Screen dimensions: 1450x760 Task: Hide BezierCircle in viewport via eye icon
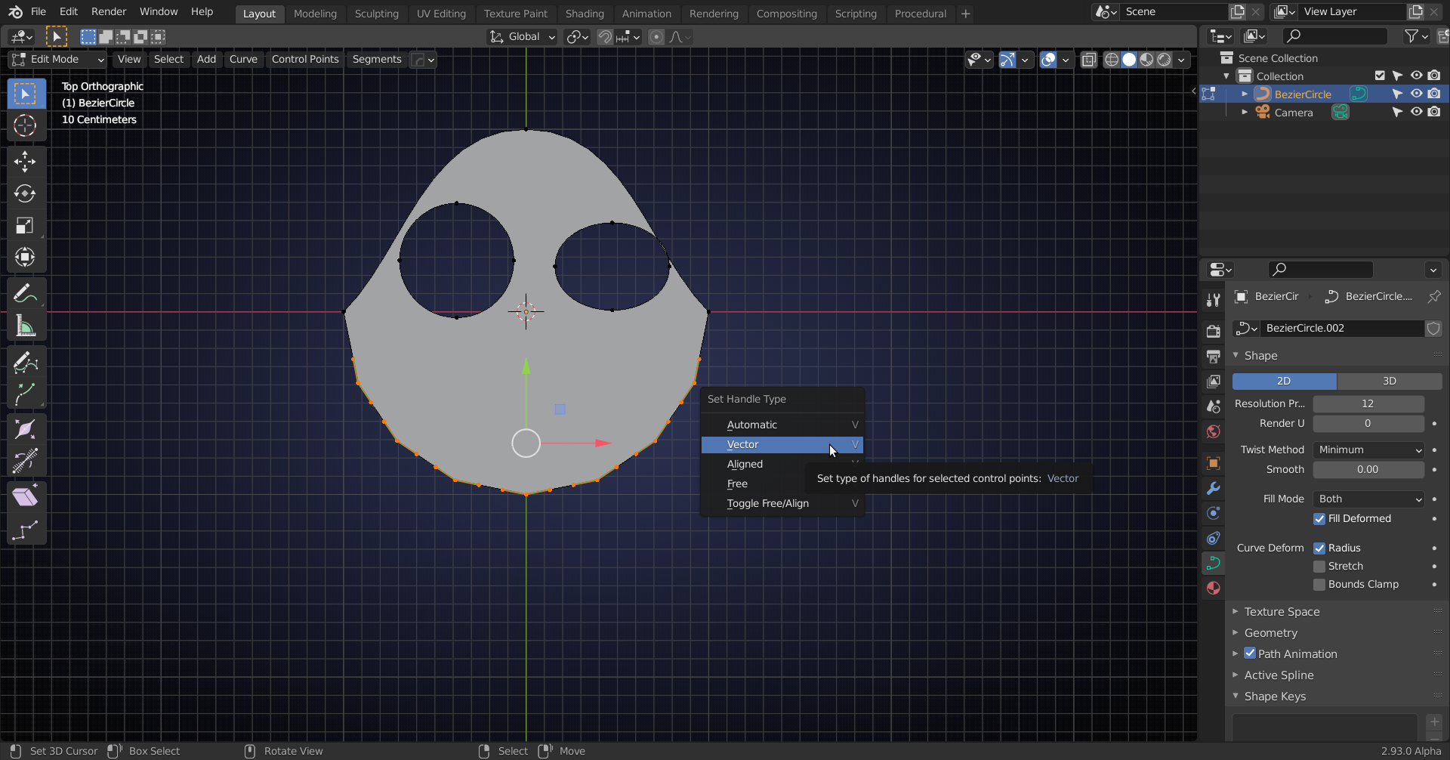point(1416,94)
